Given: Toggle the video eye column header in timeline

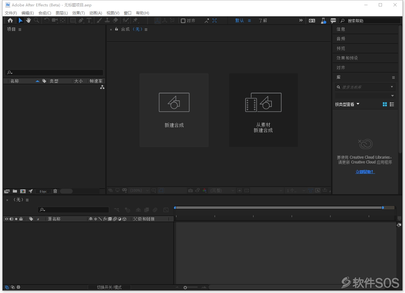Looking at the screenshot, I should point(6,219).
